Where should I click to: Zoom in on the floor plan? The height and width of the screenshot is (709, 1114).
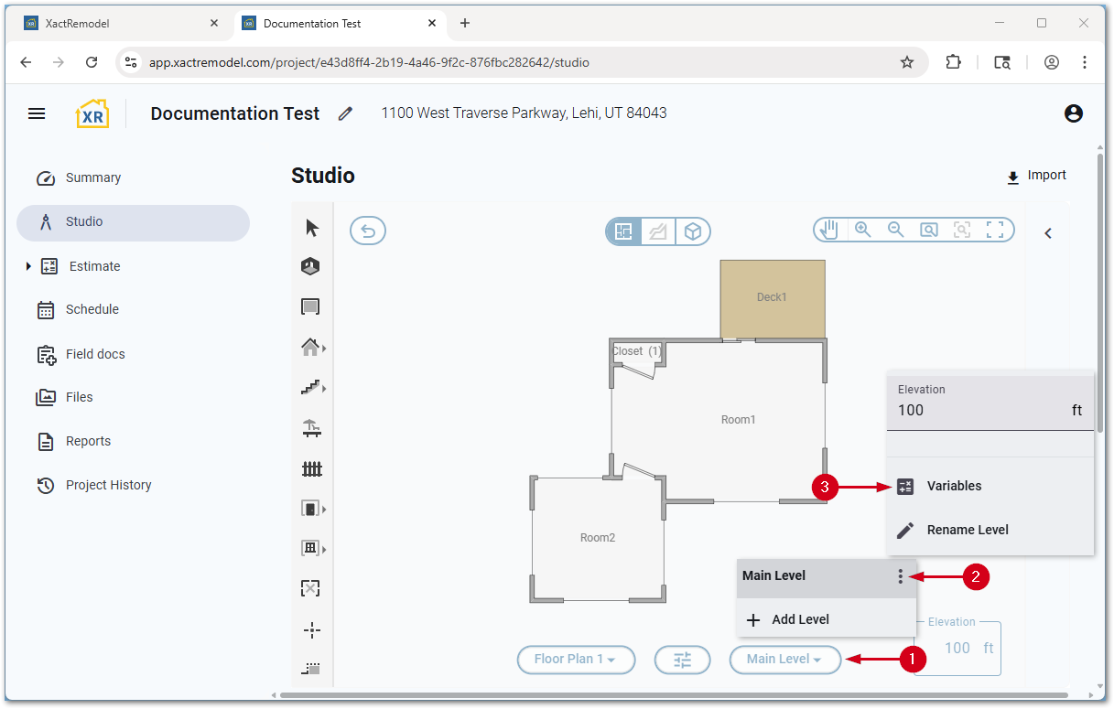(x=862, y=230)
